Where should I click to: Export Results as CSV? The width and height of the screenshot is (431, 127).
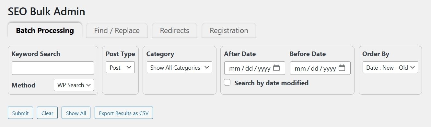pos(124,113)
